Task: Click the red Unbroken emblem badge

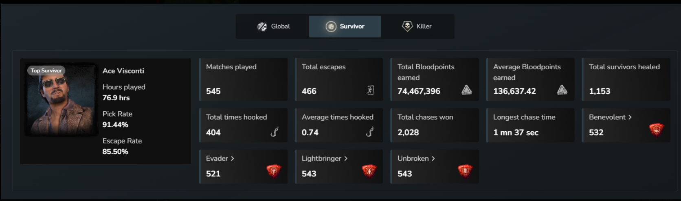Action: click(x=465, y=171)
